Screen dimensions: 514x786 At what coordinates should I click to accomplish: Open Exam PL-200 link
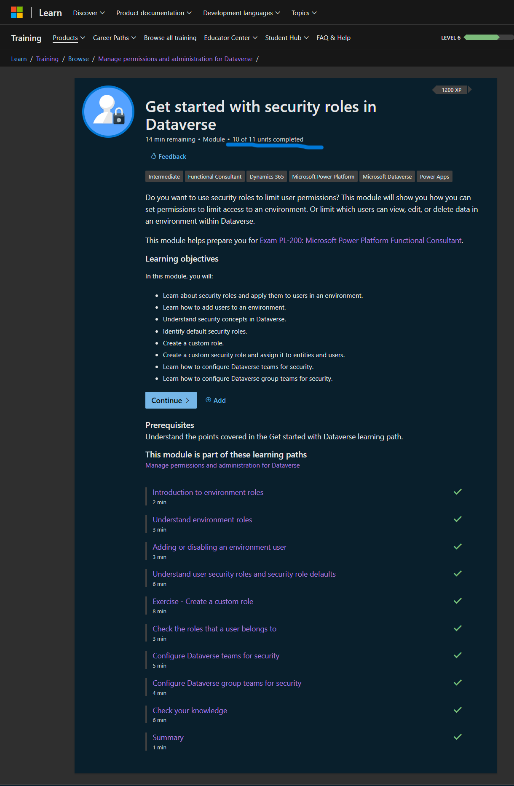pos(361,241)
